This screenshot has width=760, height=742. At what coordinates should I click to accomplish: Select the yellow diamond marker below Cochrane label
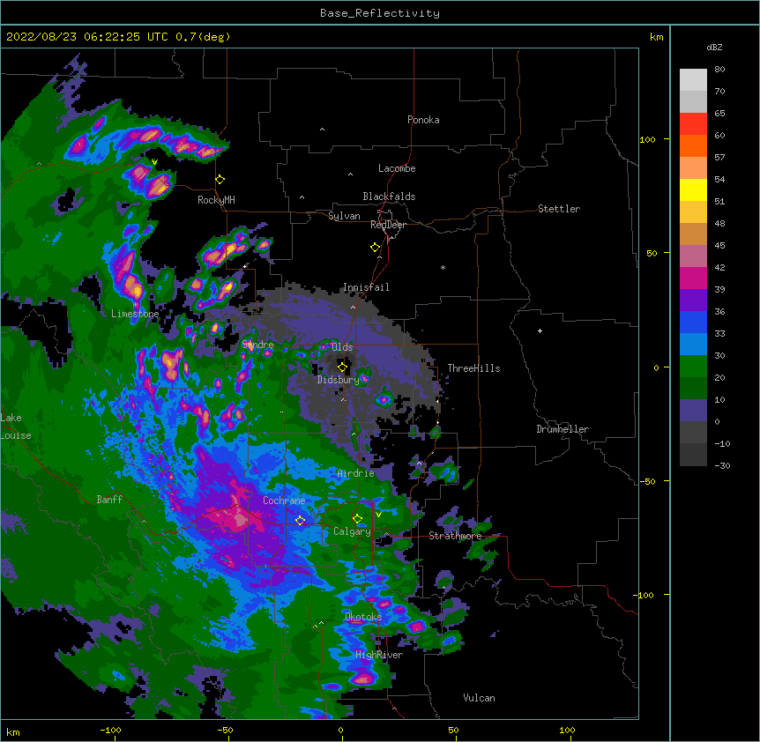coord(300,520)
